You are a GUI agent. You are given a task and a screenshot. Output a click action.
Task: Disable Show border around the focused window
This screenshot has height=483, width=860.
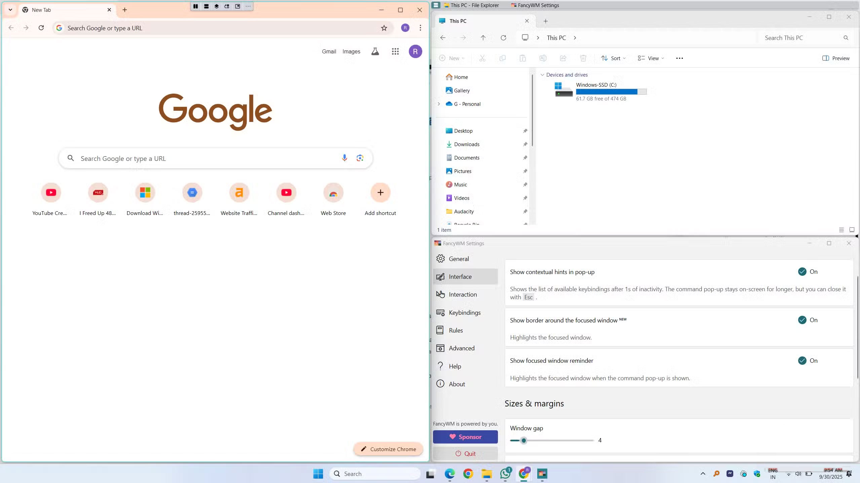pos(803,320)
